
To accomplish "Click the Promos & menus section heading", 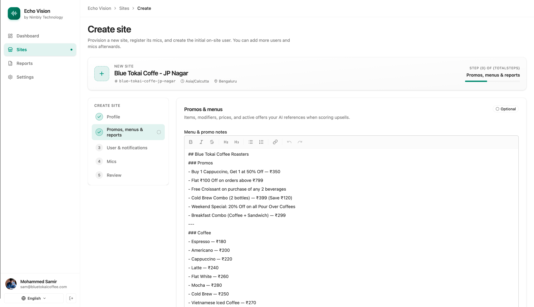I will point(203,110).
